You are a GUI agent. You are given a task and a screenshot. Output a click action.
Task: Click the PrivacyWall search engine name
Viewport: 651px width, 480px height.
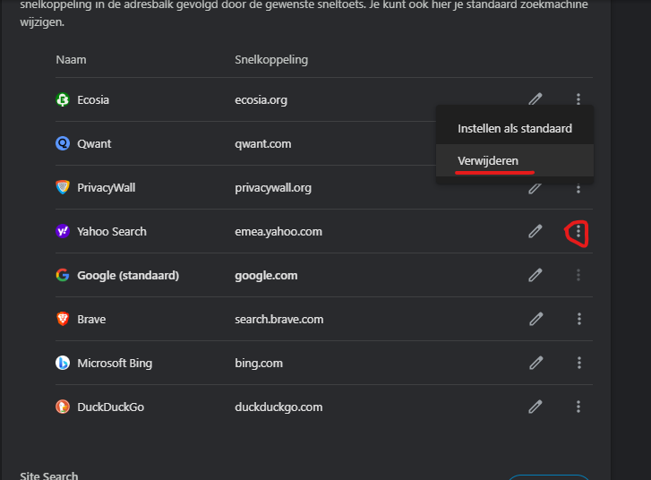[106, 187]
